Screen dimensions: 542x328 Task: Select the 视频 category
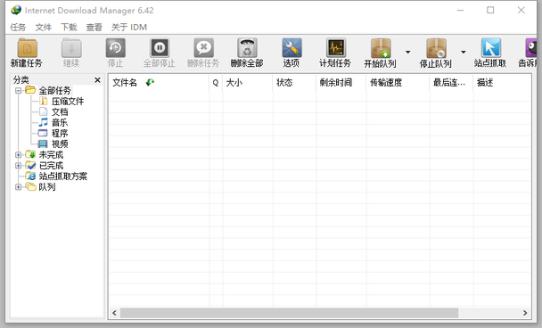coord(60,144)
